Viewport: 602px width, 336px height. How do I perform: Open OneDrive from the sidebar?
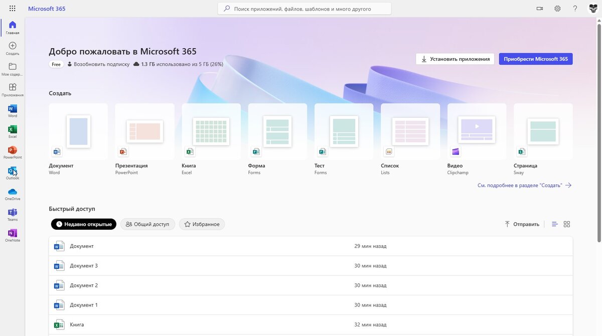coord(13,194)
